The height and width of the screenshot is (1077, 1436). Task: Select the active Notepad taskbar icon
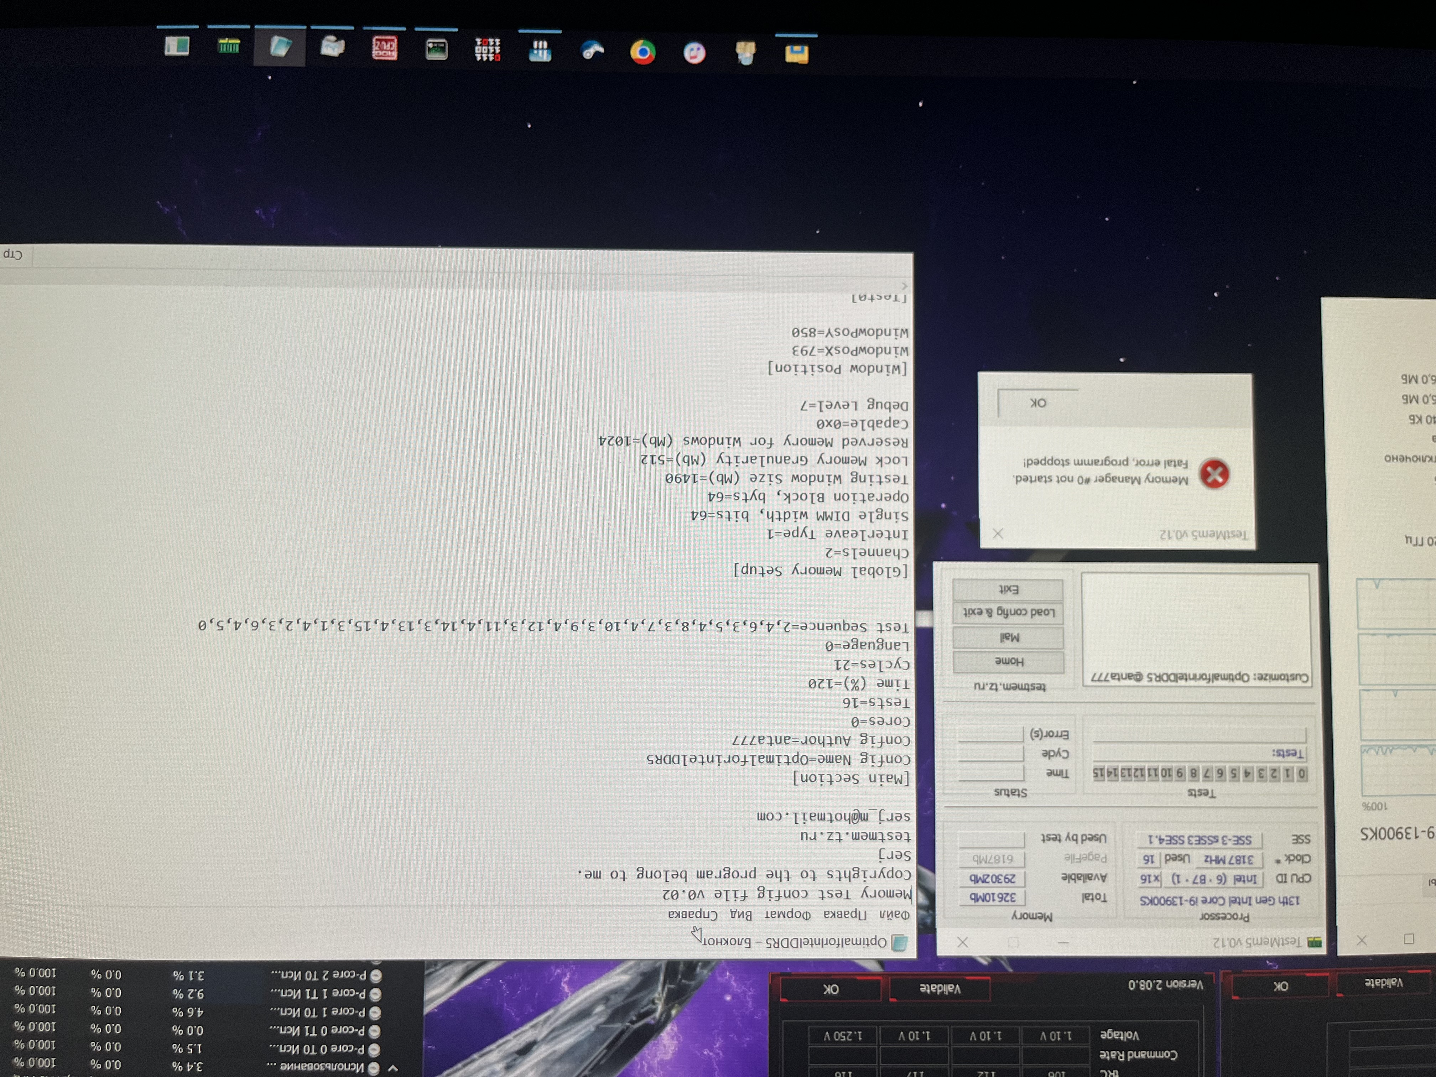[x=280, y=47]
